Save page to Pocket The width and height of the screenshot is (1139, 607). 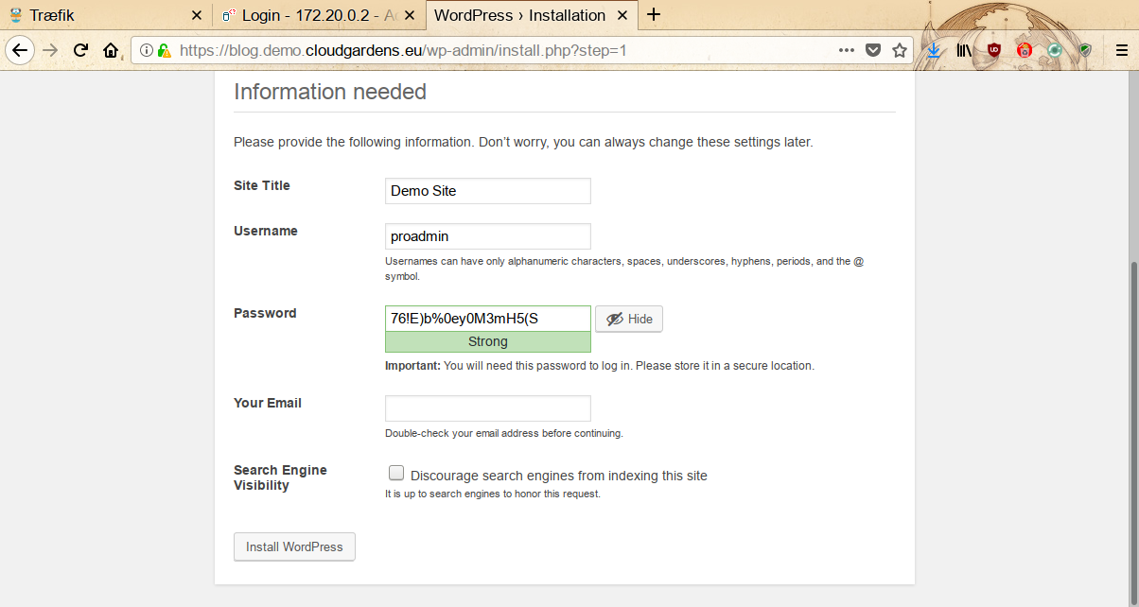[x=873, y=50]
